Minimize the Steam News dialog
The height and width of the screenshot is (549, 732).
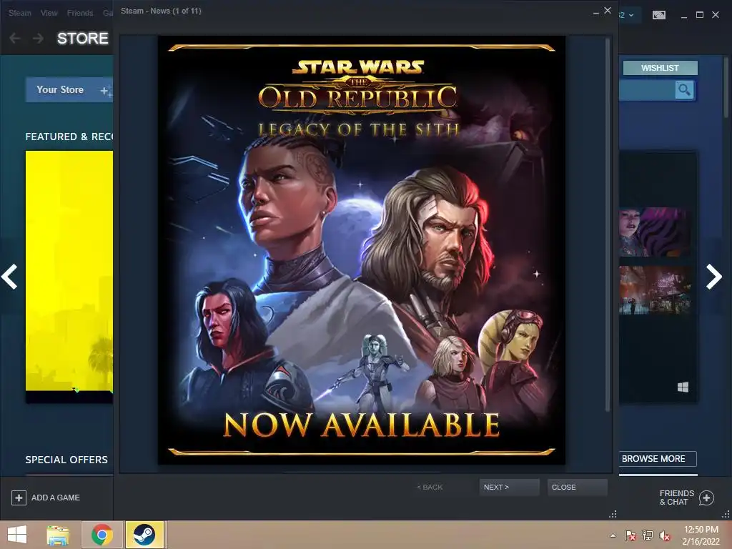595,12
